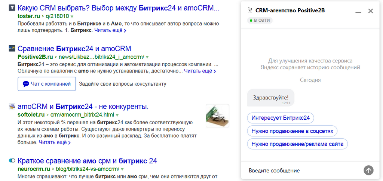Viewport: 383px width, 181px height.
Task: Expand the softolet.ru URL dropdown arrow
Action: coord(117,115)
